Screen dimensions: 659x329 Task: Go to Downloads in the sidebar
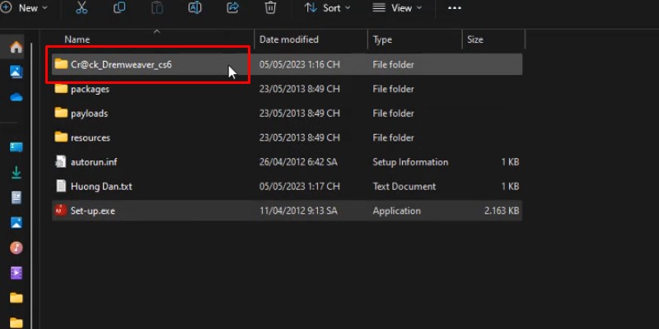click(x=16, y=173)
